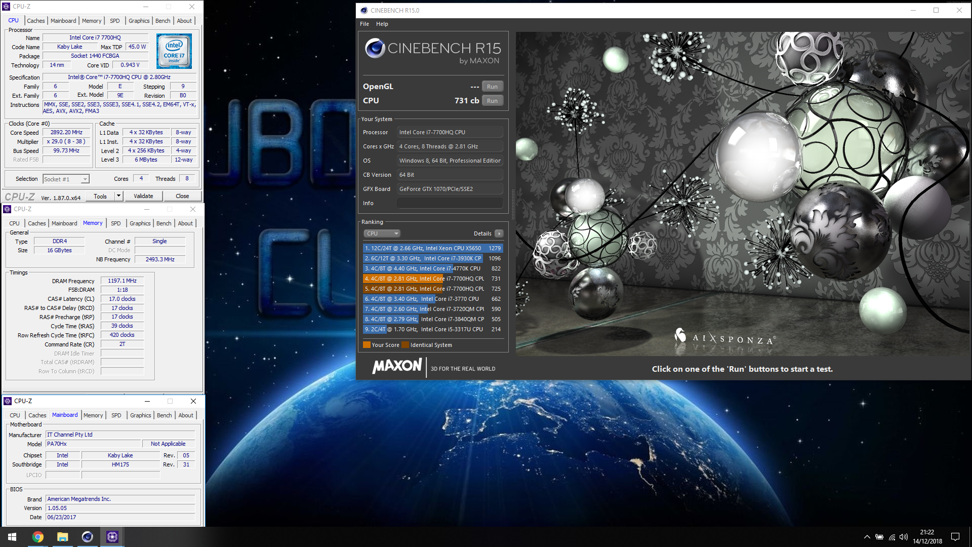972x547 pixels.
Task: Open File Explorer from the taskbar
Action: [62, 537]
